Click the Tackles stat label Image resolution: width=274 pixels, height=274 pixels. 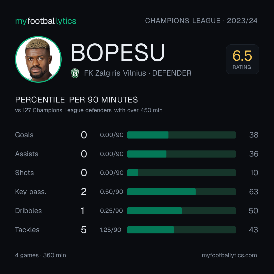[x=27, y=230]
